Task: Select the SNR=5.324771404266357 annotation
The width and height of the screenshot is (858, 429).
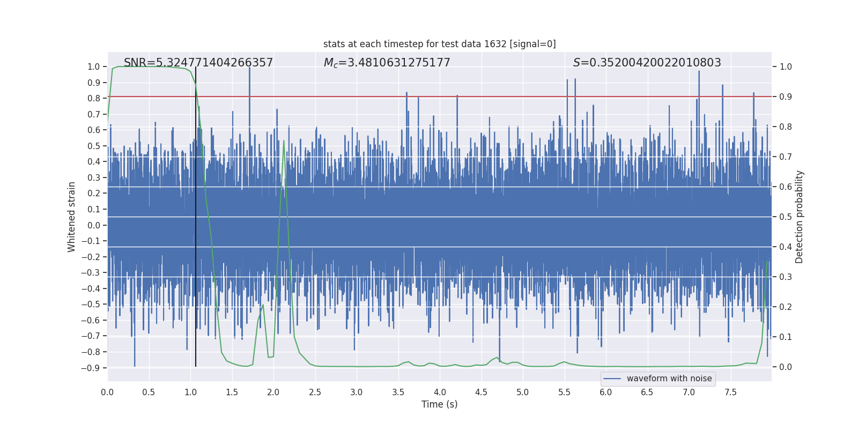Action: point(198,63)
